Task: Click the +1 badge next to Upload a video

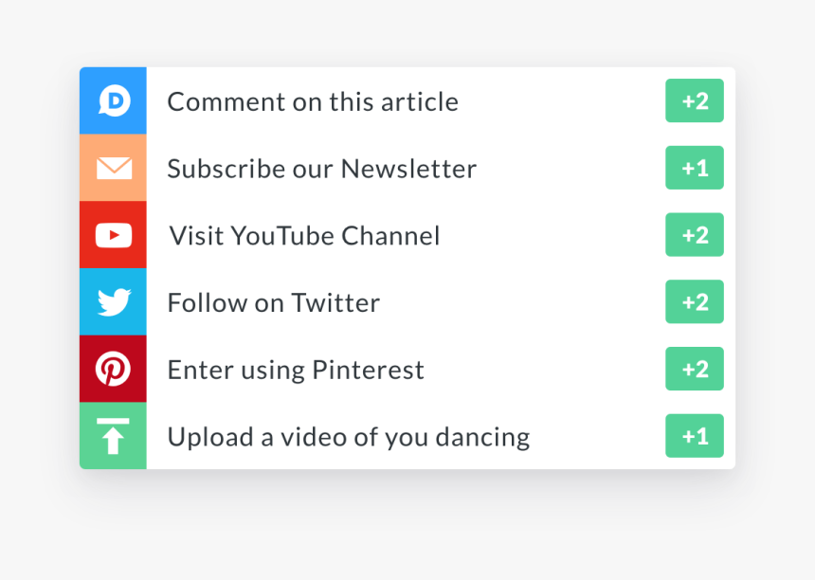Action: 695,436
